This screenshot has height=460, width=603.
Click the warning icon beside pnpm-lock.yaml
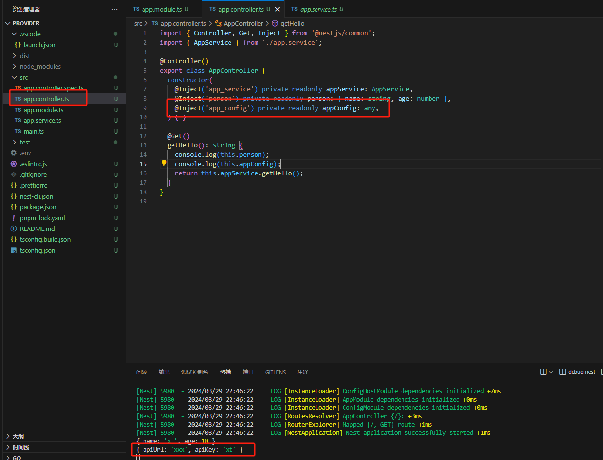click(14, 218)
